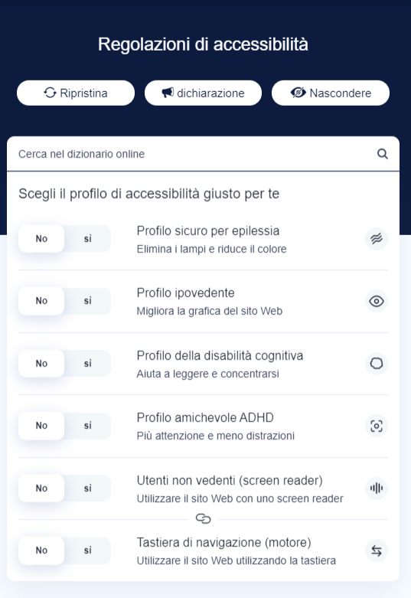Click the ADHD focus frame icon
The height and width of the screenshot is (598, 411).
click(x=377, y=426)
